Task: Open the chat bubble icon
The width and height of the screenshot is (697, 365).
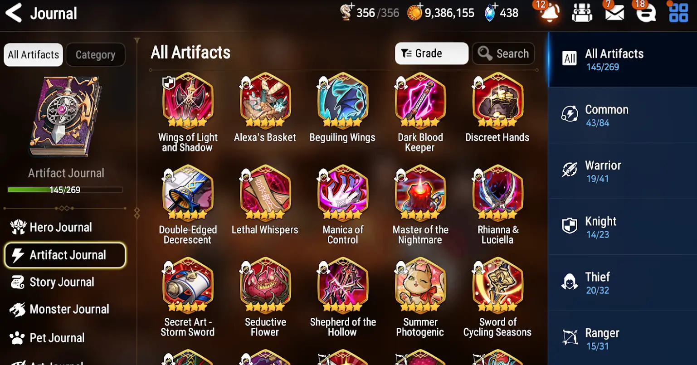Action: point(646,13)
